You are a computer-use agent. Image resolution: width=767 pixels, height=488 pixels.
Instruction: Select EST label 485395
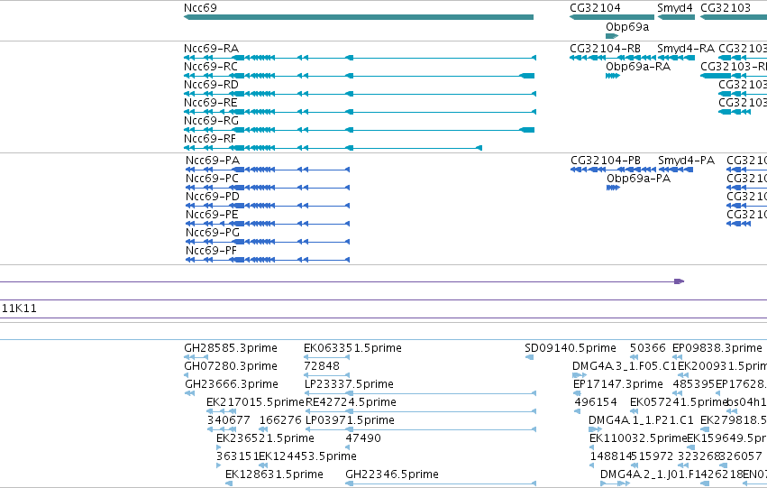[694, 384]
